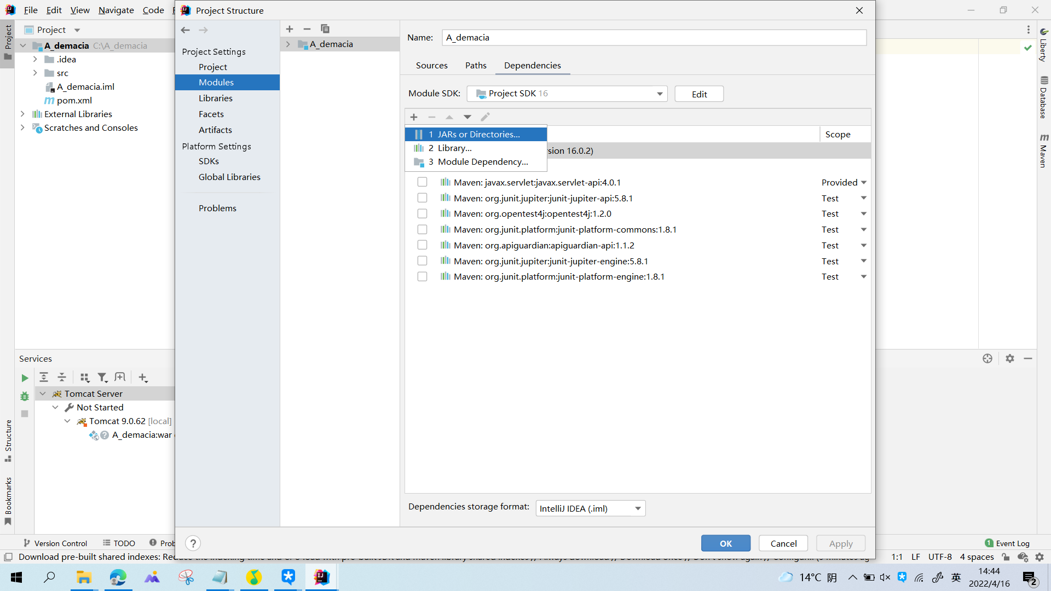Expand all services icon
The width and height of the screenshot is (1051, 591).
pyautogui.click(x=44, y=378)
